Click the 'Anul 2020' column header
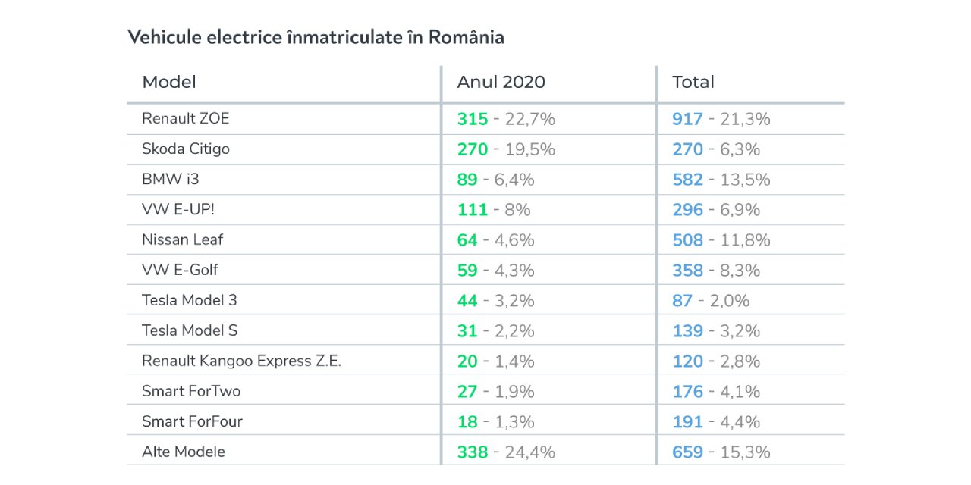 click(x=501, y=82)
